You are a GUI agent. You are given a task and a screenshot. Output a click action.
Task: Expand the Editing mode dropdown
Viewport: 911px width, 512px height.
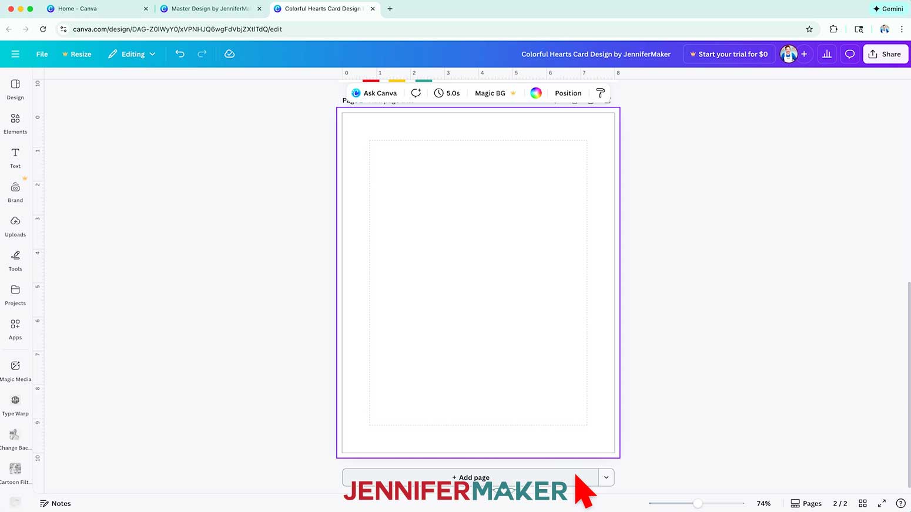(132, 54)
